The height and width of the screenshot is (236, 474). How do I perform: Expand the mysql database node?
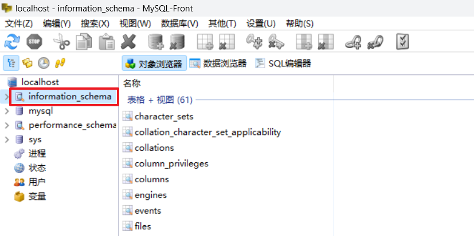6,111
